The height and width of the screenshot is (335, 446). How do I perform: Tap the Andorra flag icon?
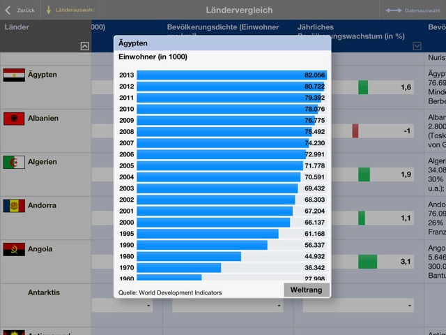[14, 206]
